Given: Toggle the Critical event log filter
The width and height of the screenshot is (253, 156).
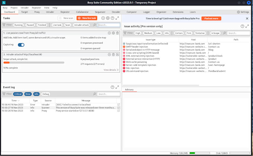Looking at the screenshot, I should click(18, 94).
